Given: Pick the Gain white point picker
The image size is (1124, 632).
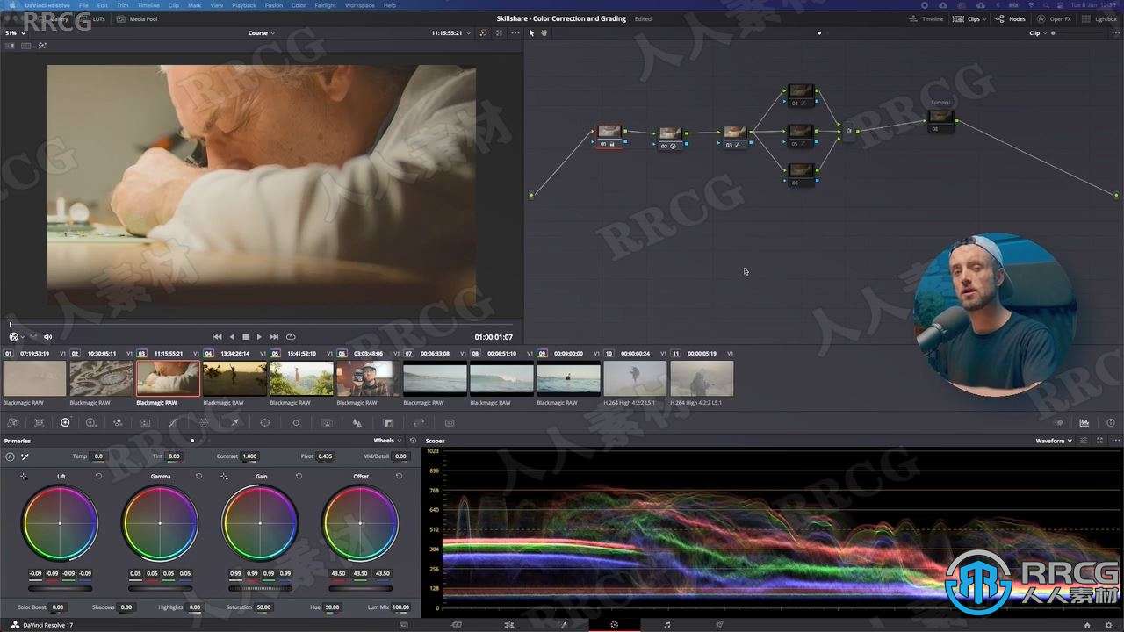Looking at the screenshot, I should click(x=224, y=476).
